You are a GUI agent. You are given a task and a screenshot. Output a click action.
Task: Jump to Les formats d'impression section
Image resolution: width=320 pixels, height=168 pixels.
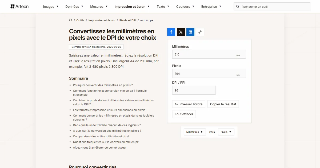pos(109,110)
